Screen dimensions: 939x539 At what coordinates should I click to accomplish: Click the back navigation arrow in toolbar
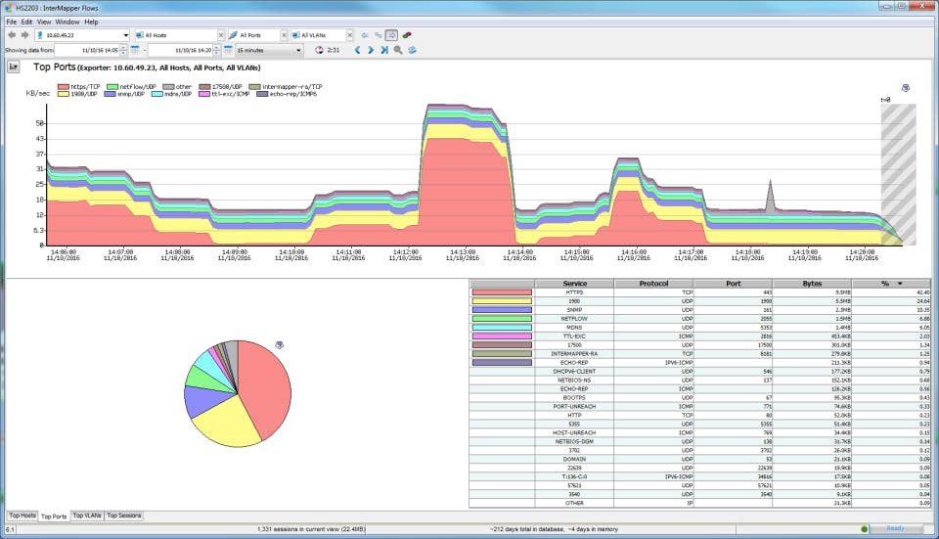click(11, 35)
